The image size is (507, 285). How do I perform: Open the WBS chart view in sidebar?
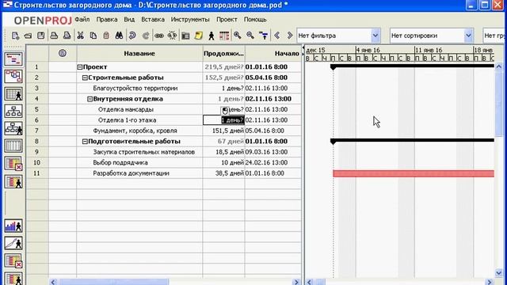(x=13, y=111)
